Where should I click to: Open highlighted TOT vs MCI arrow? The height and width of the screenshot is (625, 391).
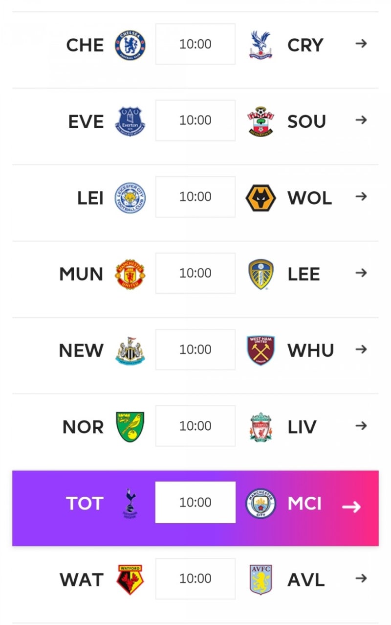(x=351, y=507)
